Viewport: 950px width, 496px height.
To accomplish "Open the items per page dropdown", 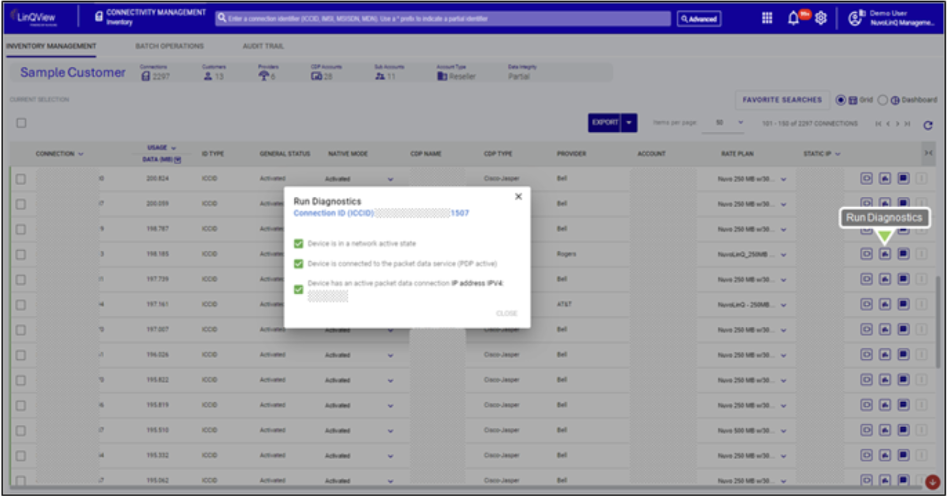I will pos(741,122).
